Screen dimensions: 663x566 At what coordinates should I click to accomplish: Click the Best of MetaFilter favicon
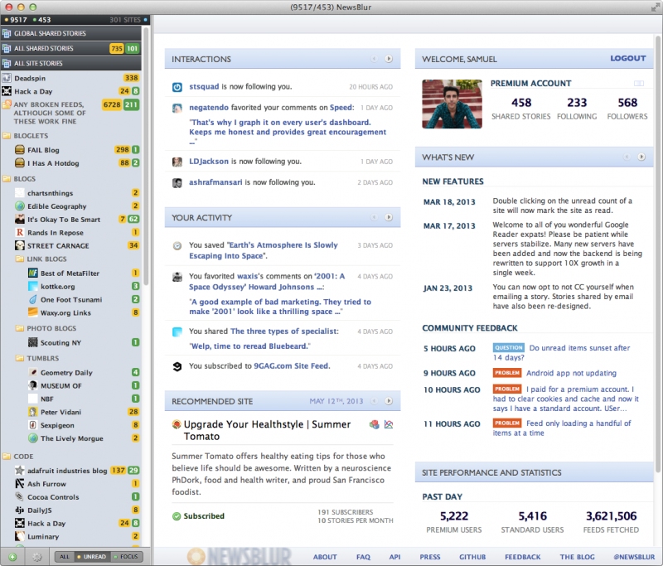pos(32,273)
